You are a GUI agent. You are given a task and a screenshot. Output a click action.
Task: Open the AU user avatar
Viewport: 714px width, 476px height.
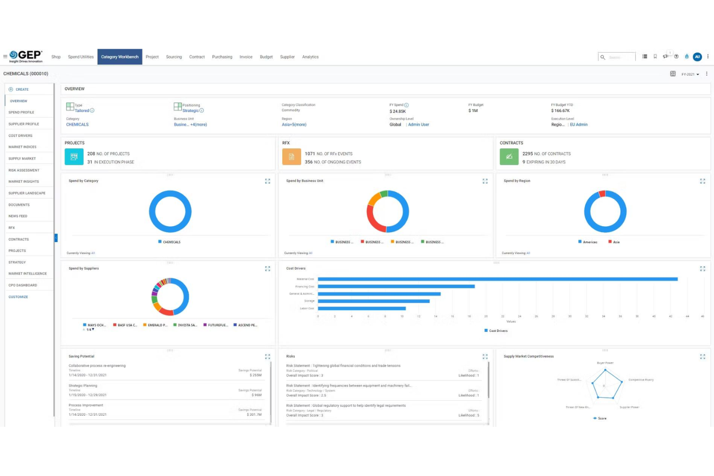point(697,57)
